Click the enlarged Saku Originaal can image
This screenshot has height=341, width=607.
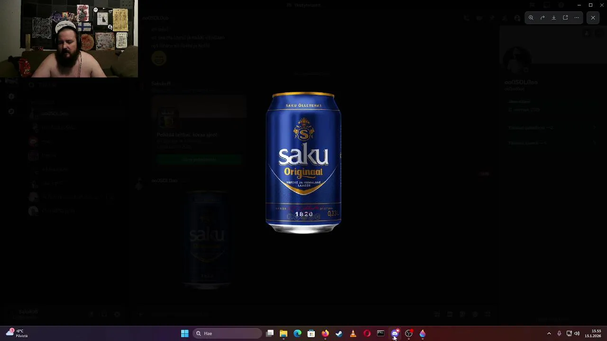click(x=303, y=162)
